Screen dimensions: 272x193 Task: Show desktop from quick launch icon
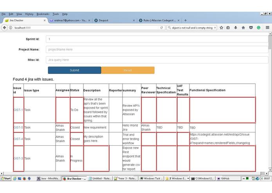tap(20, 179)
